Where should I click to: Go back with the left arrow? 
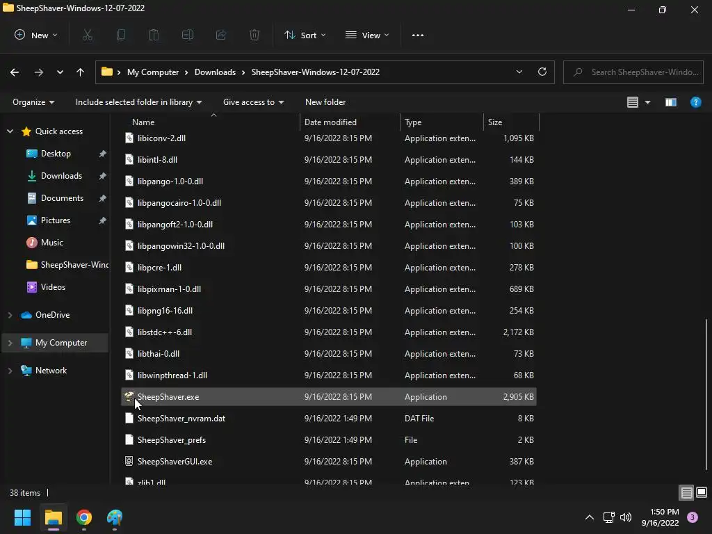click(x=15, y=72)
